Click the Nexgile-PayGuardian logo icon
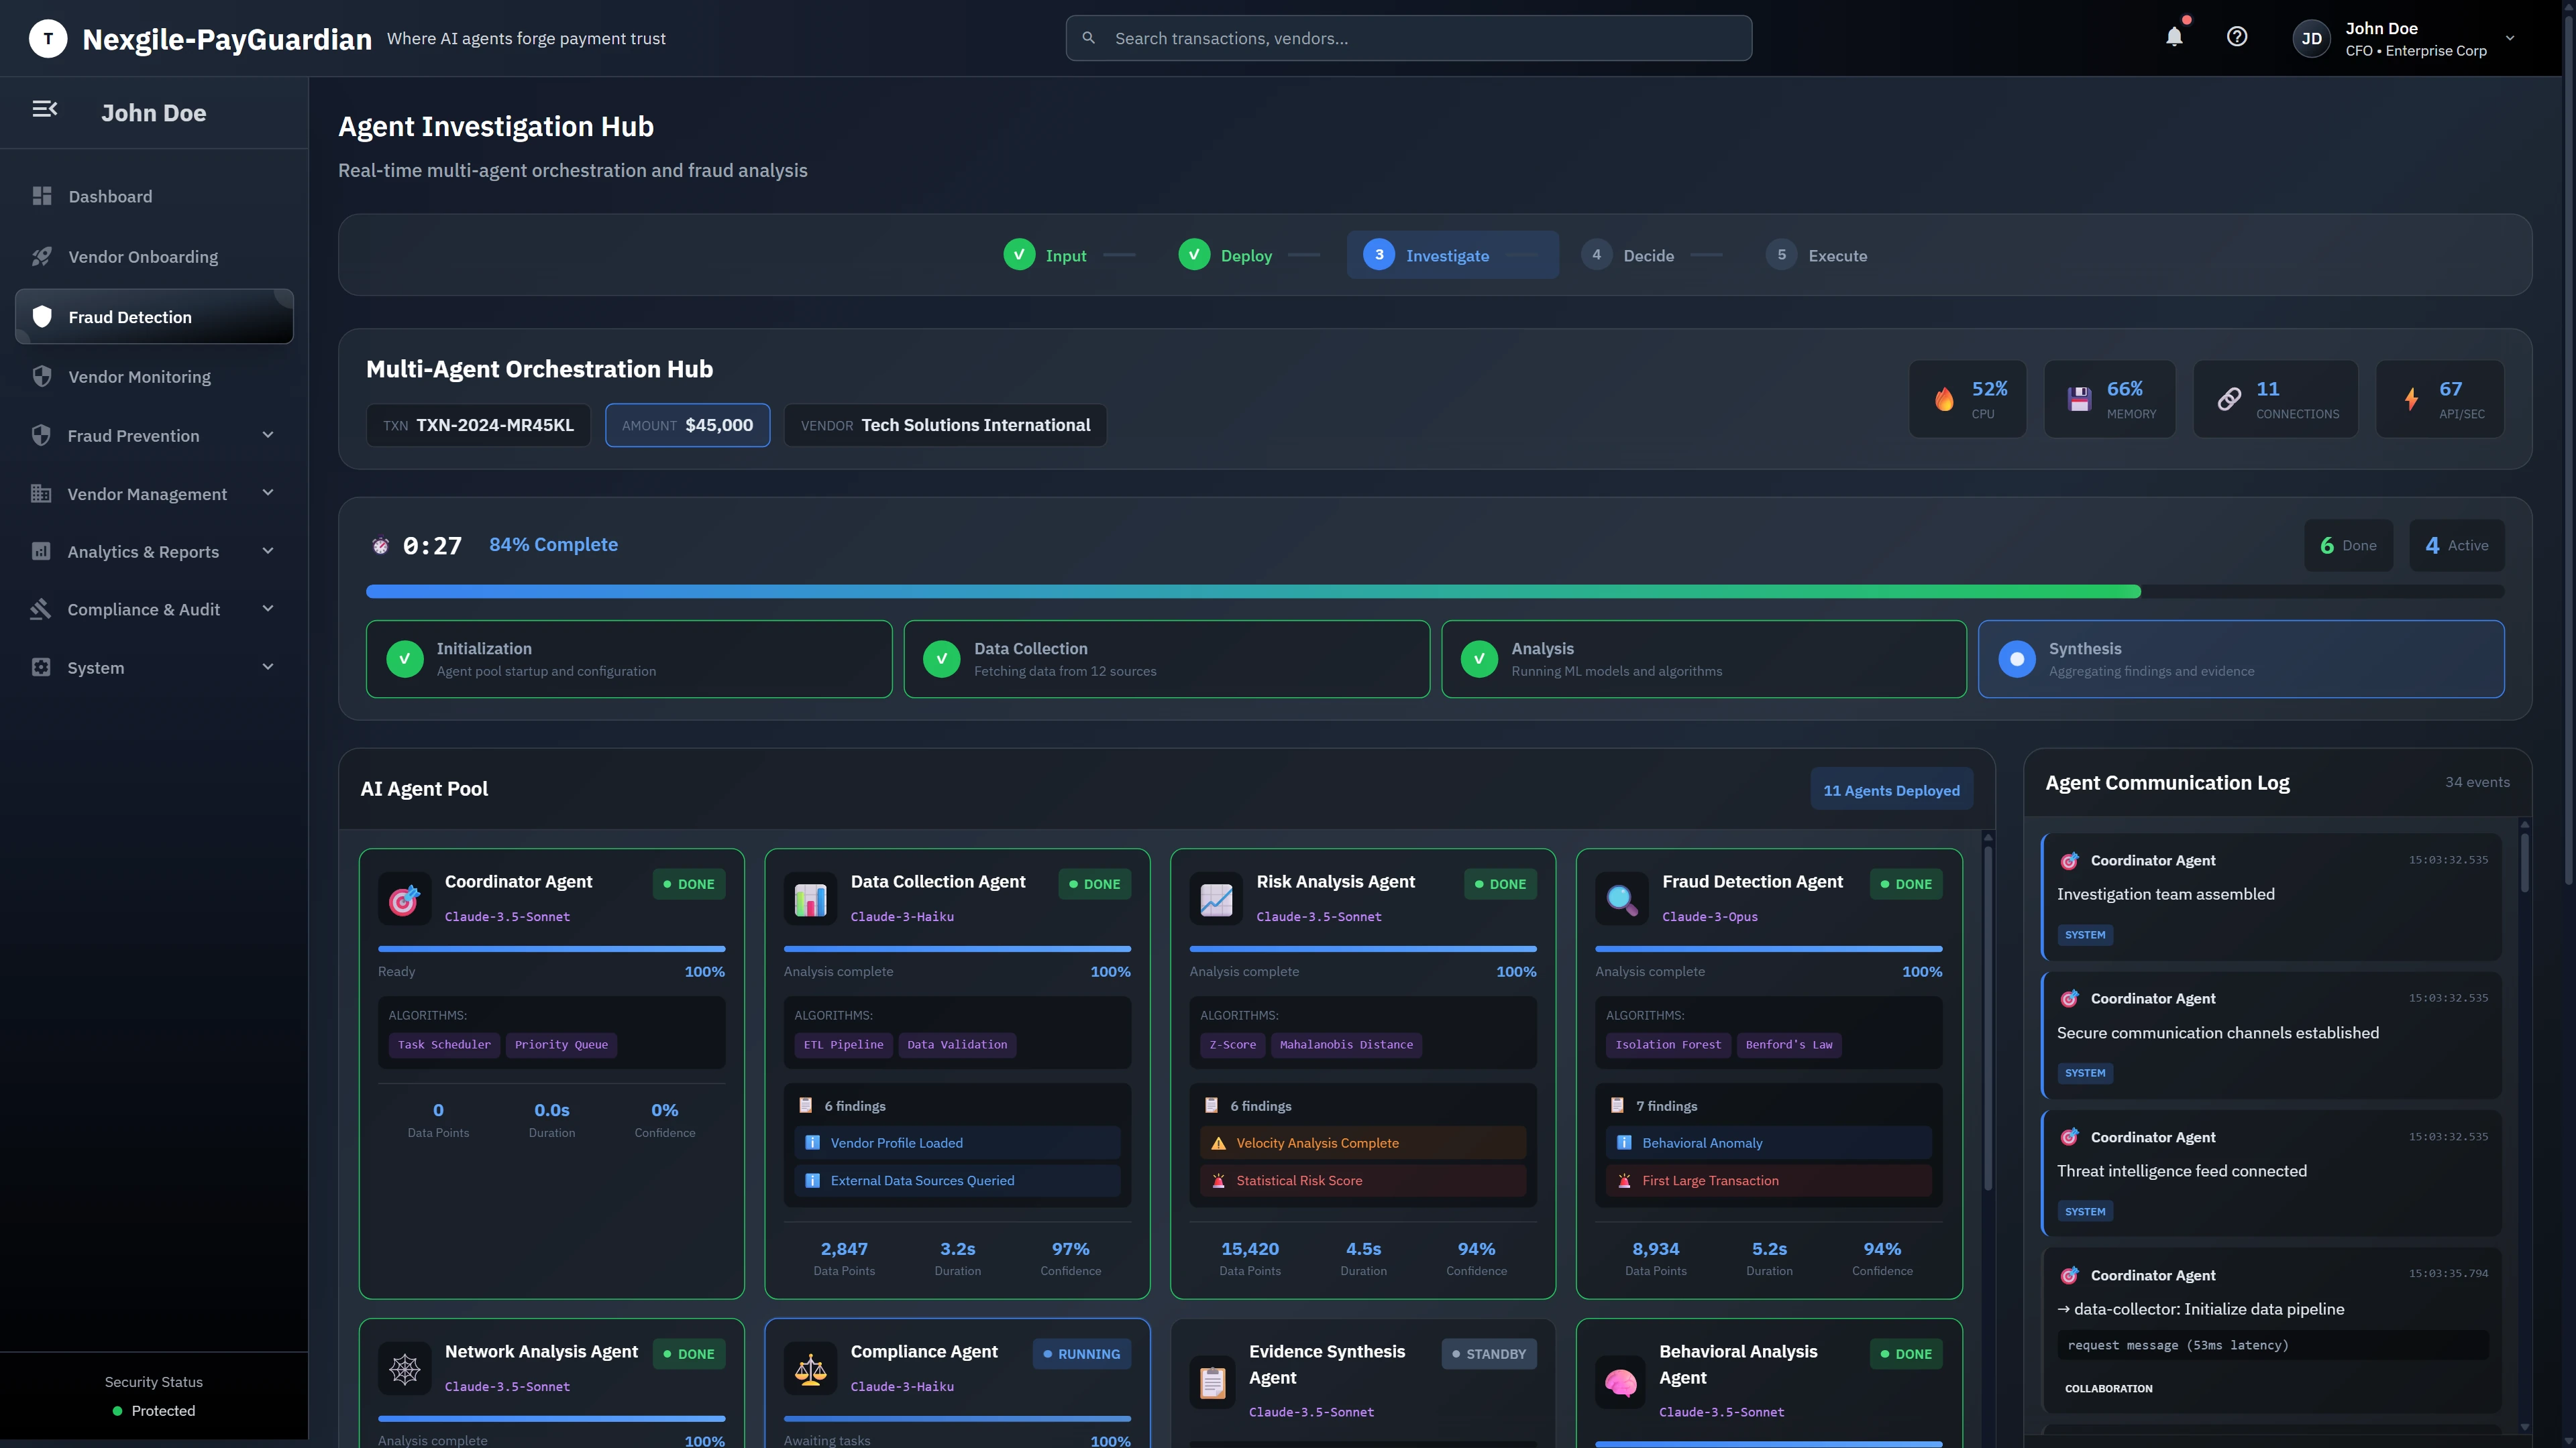 click(47, 38)
